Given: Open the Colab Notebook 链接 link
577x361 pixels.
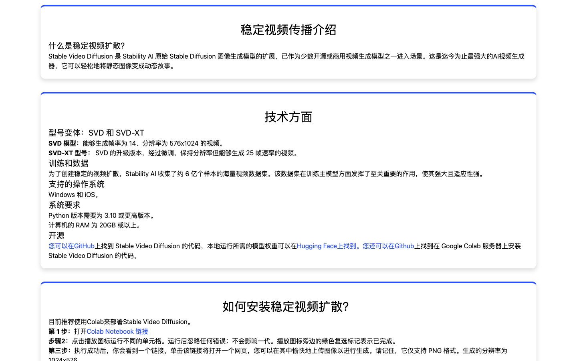Looking at the screenshot, I should pyautogui.click(x=117, y=331).
